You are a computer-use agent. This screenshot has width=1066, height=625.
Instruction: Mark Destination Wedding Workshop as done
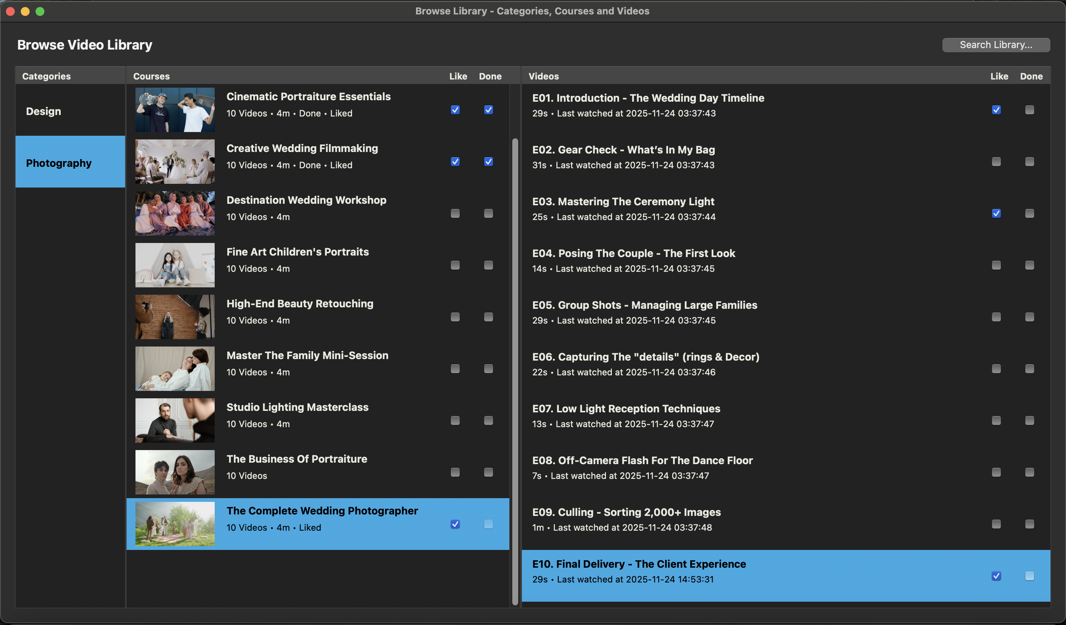[x=488, y=213]
